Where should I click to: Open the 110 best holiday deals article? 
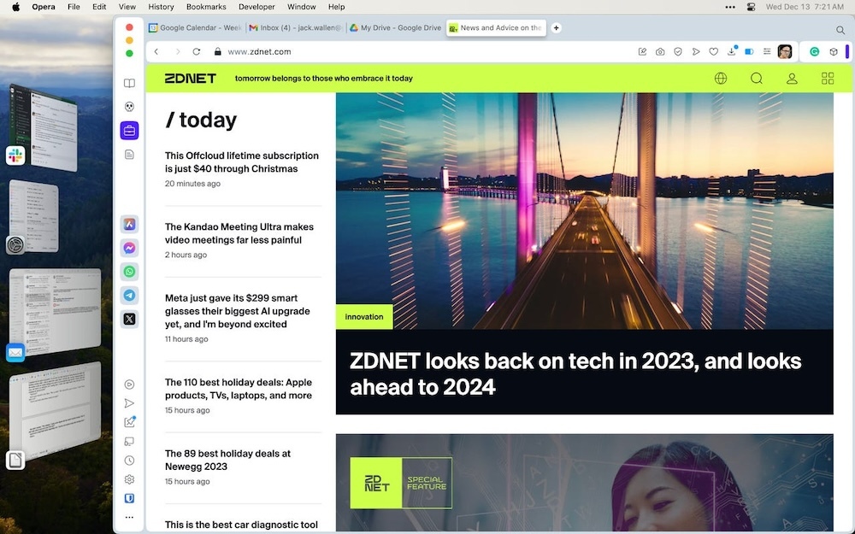239,389
